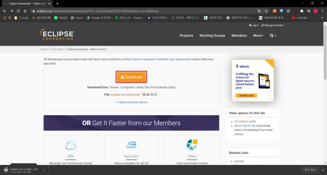Open the IBM member card
The width and height of the screenshot is (327, 175).
point(71,150)
